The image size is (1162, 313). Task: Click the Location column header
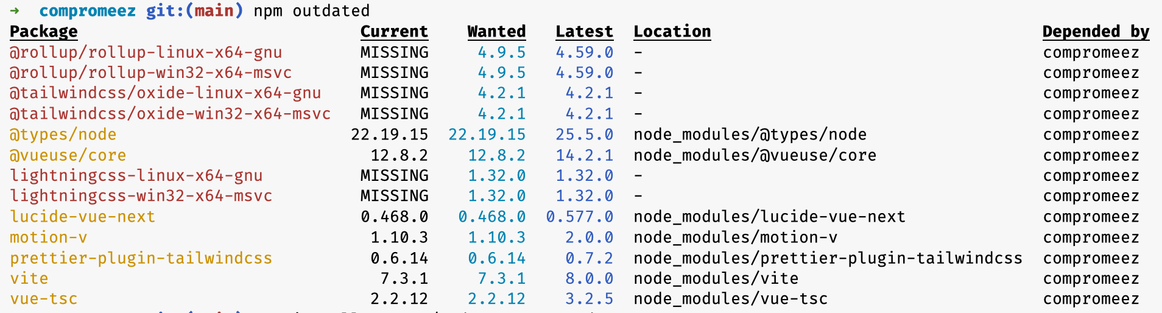672,32
